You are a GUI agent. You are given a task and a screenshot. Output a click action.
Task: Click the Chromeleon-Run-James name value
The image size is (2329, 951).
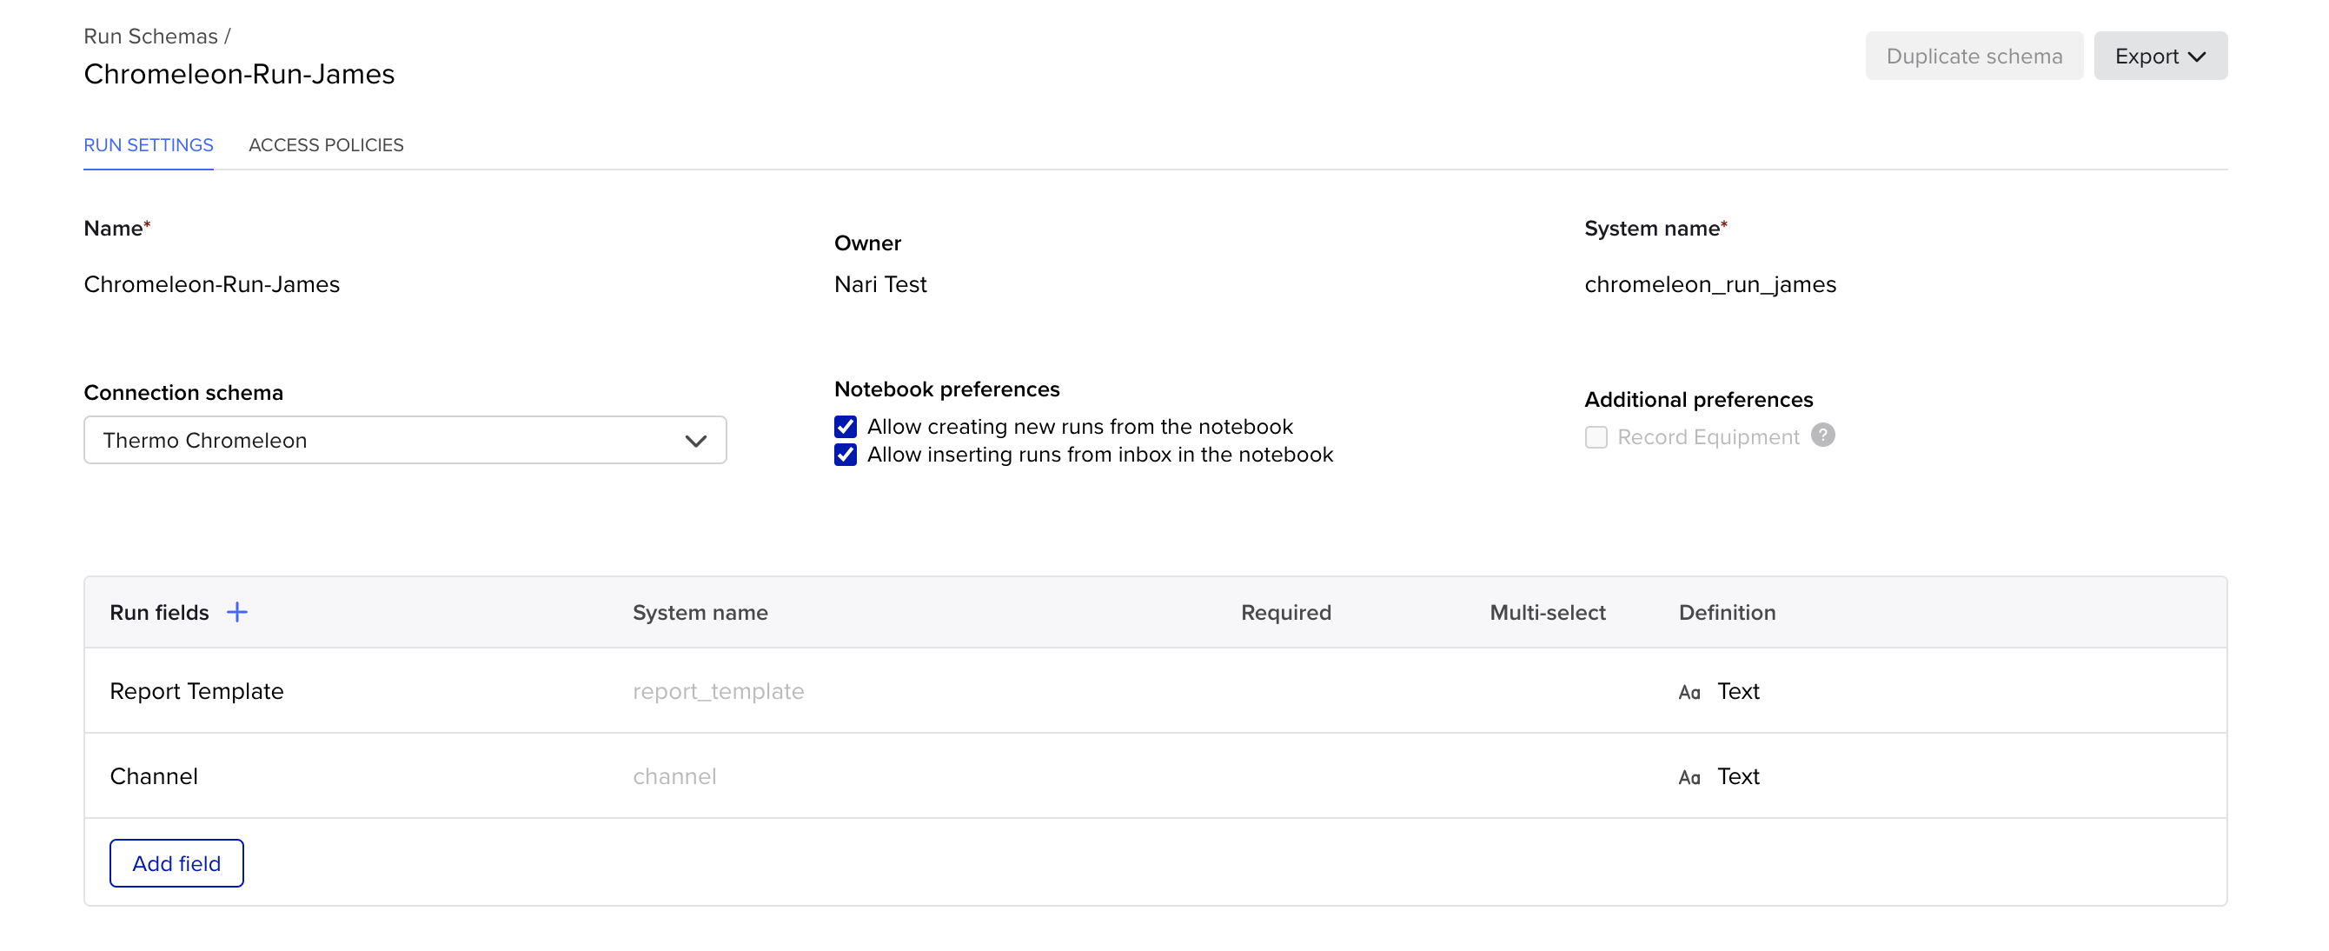(x=211, y=285)
